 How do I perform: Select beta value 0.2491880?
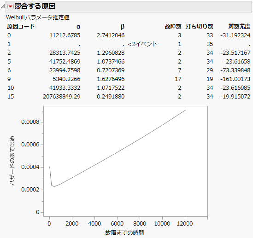pyautogui.click(x=111, y=97)
